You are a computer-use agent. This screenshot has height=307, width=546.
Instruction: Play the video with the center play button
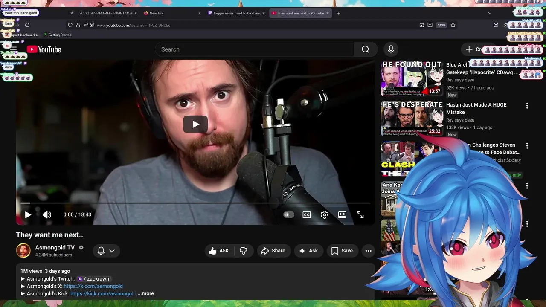(195, 124)
